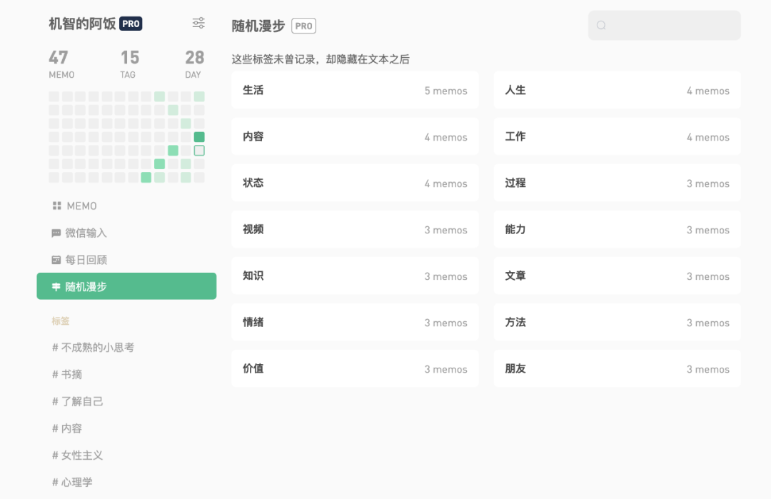
Task: Click the search magnifier icon
Action: pos(601,25)
